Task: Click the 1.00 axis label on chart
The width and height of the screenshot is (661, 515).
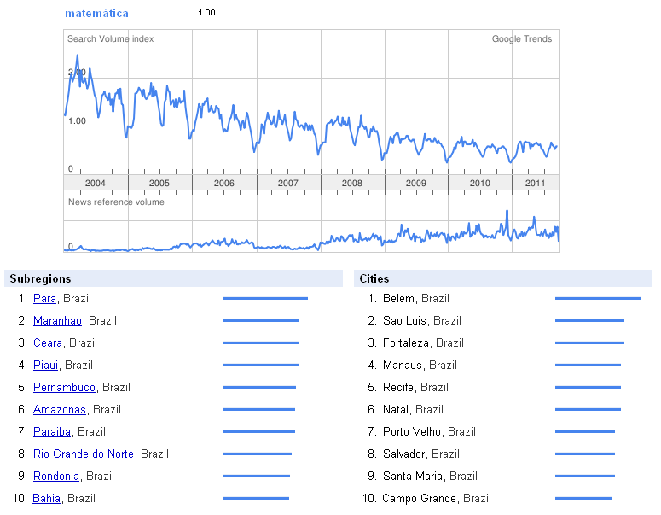Action: [x=77, y=120]
